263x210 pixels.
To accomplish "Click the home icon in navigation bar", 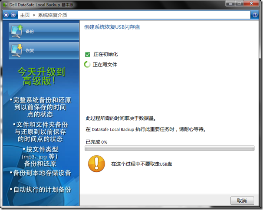I will point(6,15).
